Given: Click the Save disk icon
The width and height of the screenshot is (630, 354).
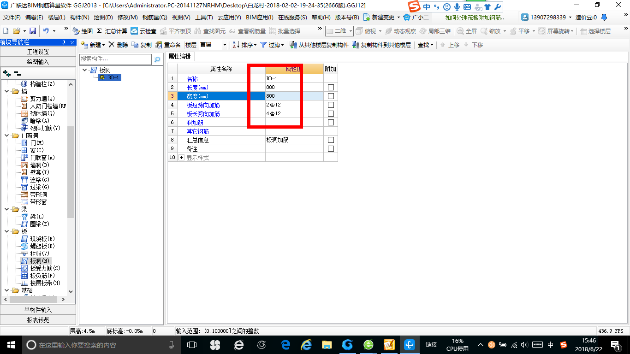Looking at the screenshot, I should click(33, 31).
